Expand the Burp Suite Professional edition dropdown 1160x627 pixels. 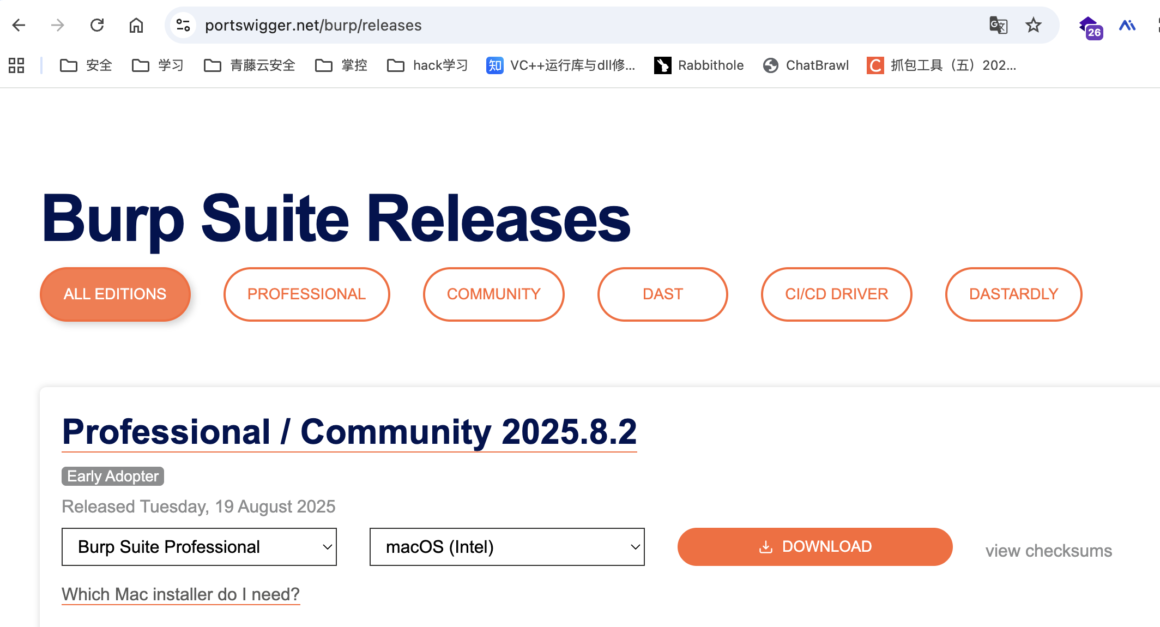(x=199, y=547)
